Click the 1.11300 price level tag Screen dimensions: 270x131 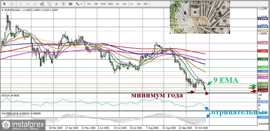click(x=263, y=90)
